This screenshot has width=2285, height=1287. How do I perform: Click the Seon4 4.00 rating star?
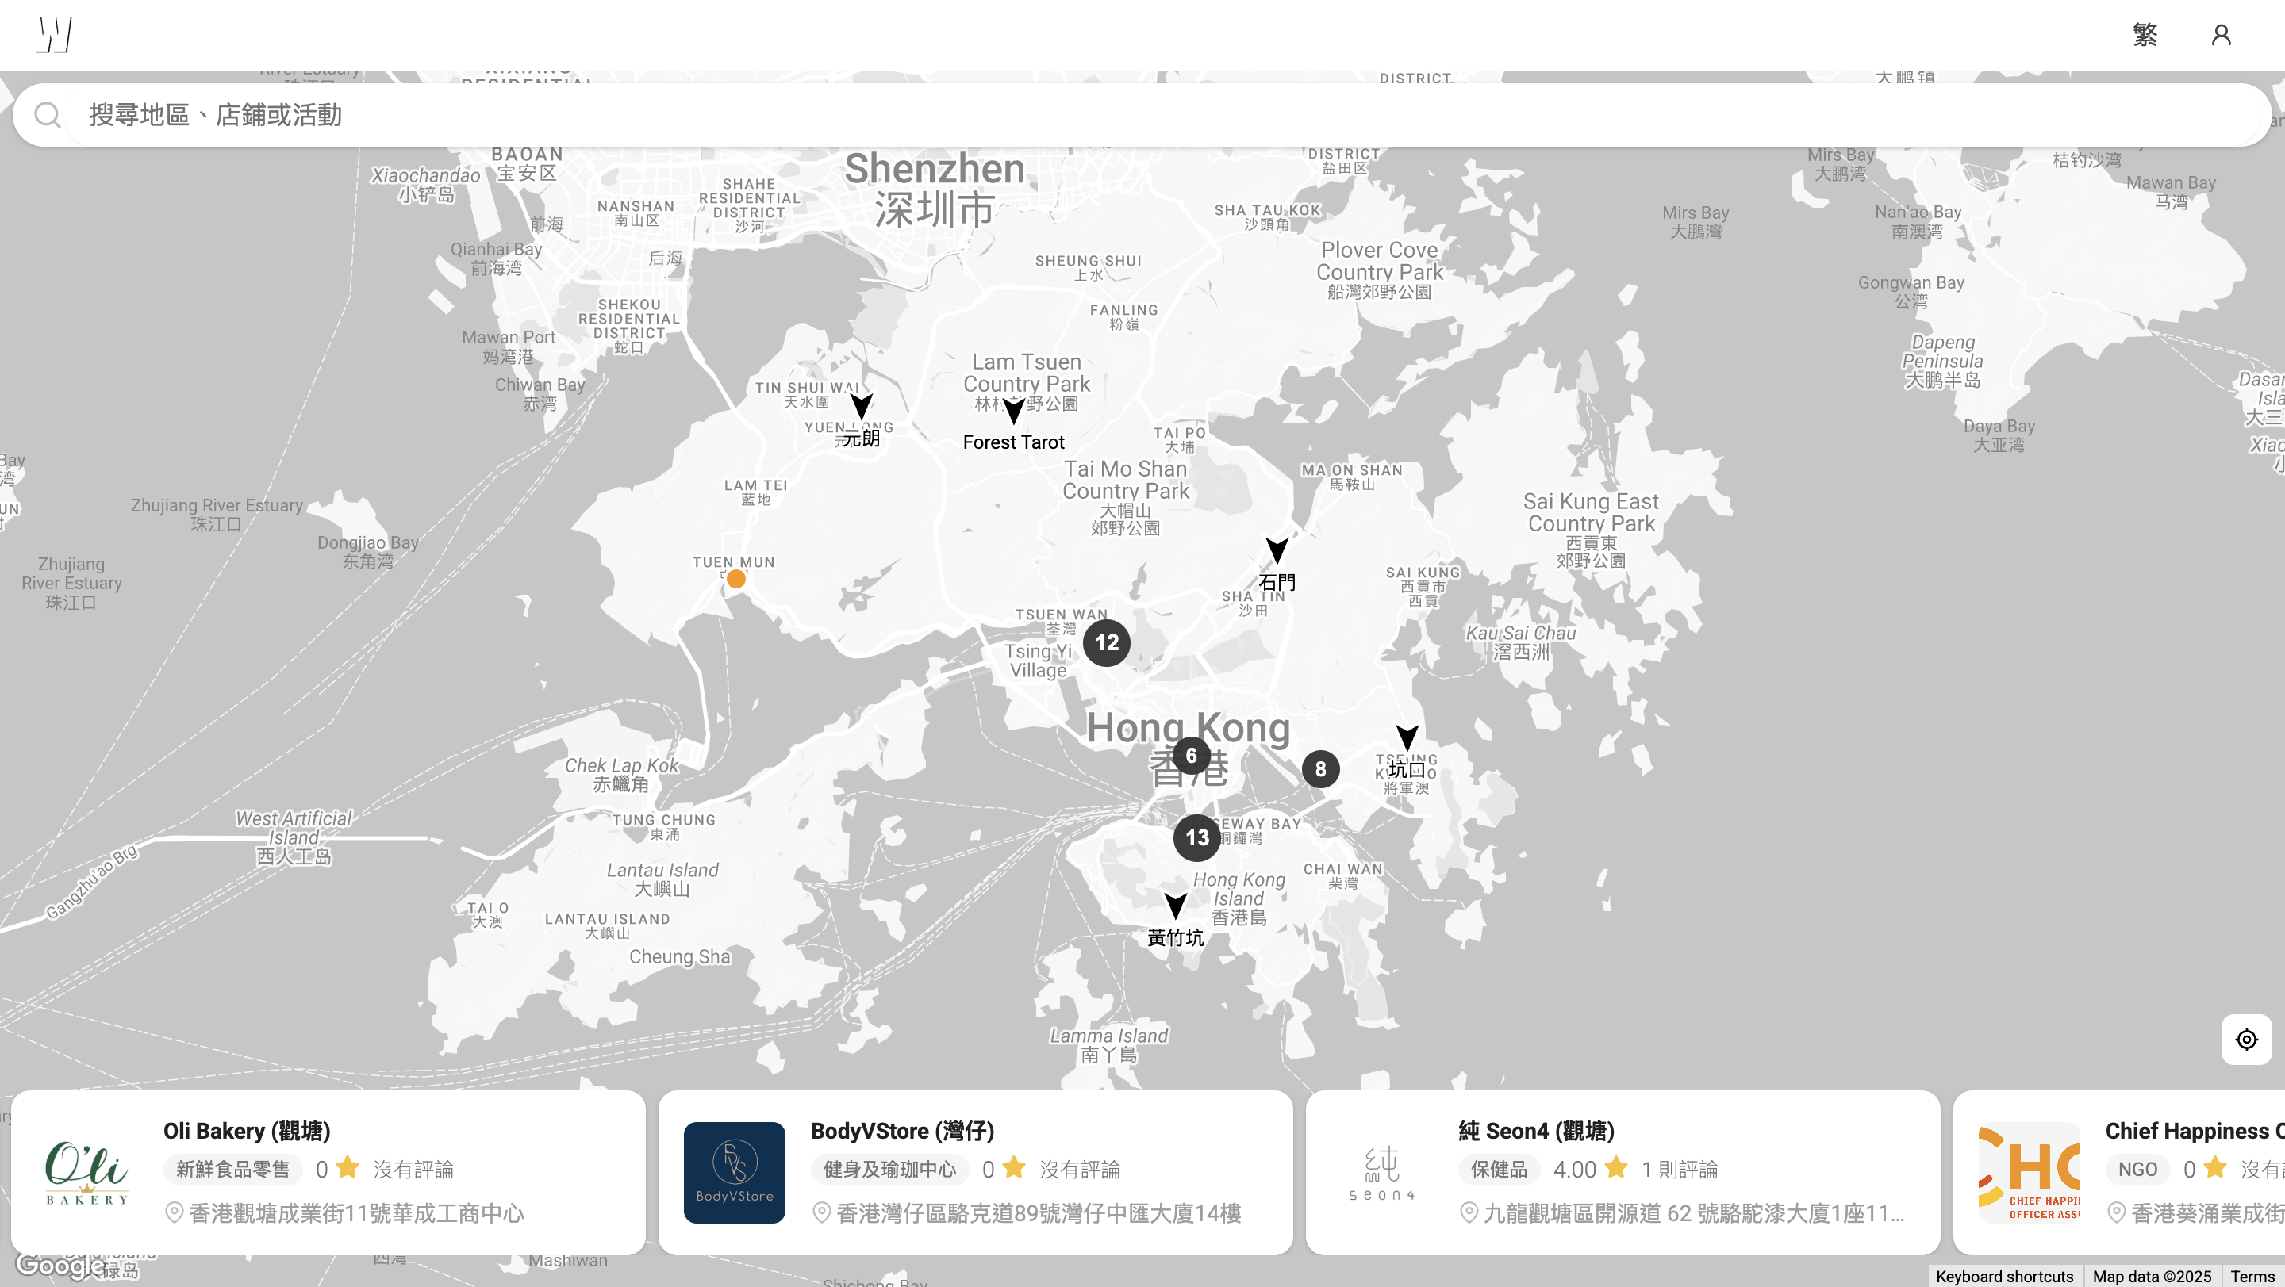pos(1616,1168)
